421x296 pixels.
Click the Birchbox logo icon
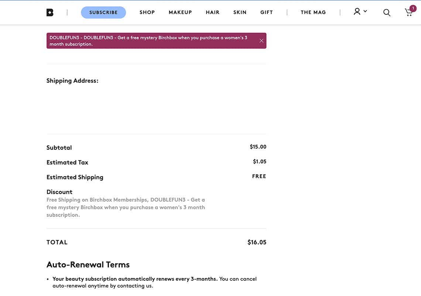tap(50, 12)
